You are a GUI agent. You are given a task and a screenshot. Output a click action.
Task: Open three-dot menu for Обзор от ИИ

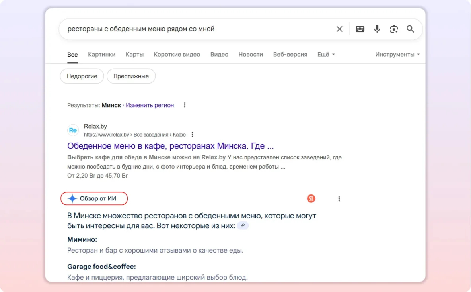coord(339,199)
